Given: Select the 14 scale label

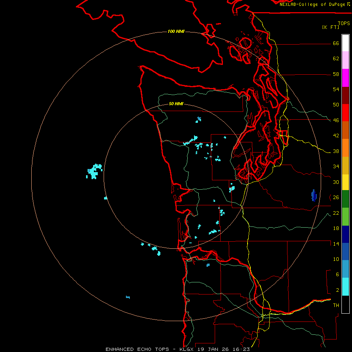Looking at the screenshot, I should click(x=336, y=244).
